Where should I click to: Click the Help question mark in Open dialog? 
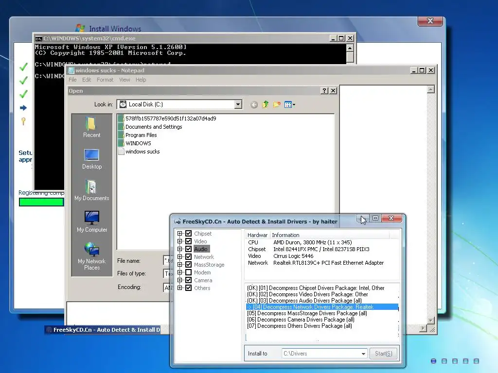click(x=324, y=91)
